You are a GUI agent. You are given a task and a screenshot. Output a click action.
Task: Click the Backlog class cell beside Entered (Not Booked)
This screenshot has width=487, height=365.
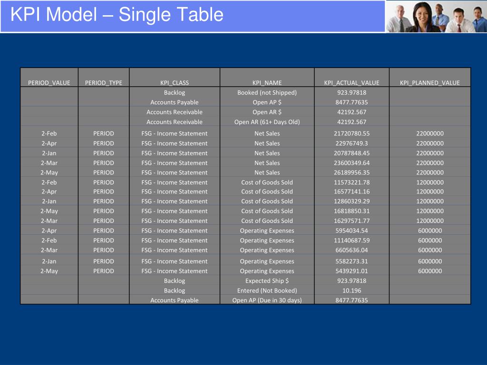coord(175,290)
